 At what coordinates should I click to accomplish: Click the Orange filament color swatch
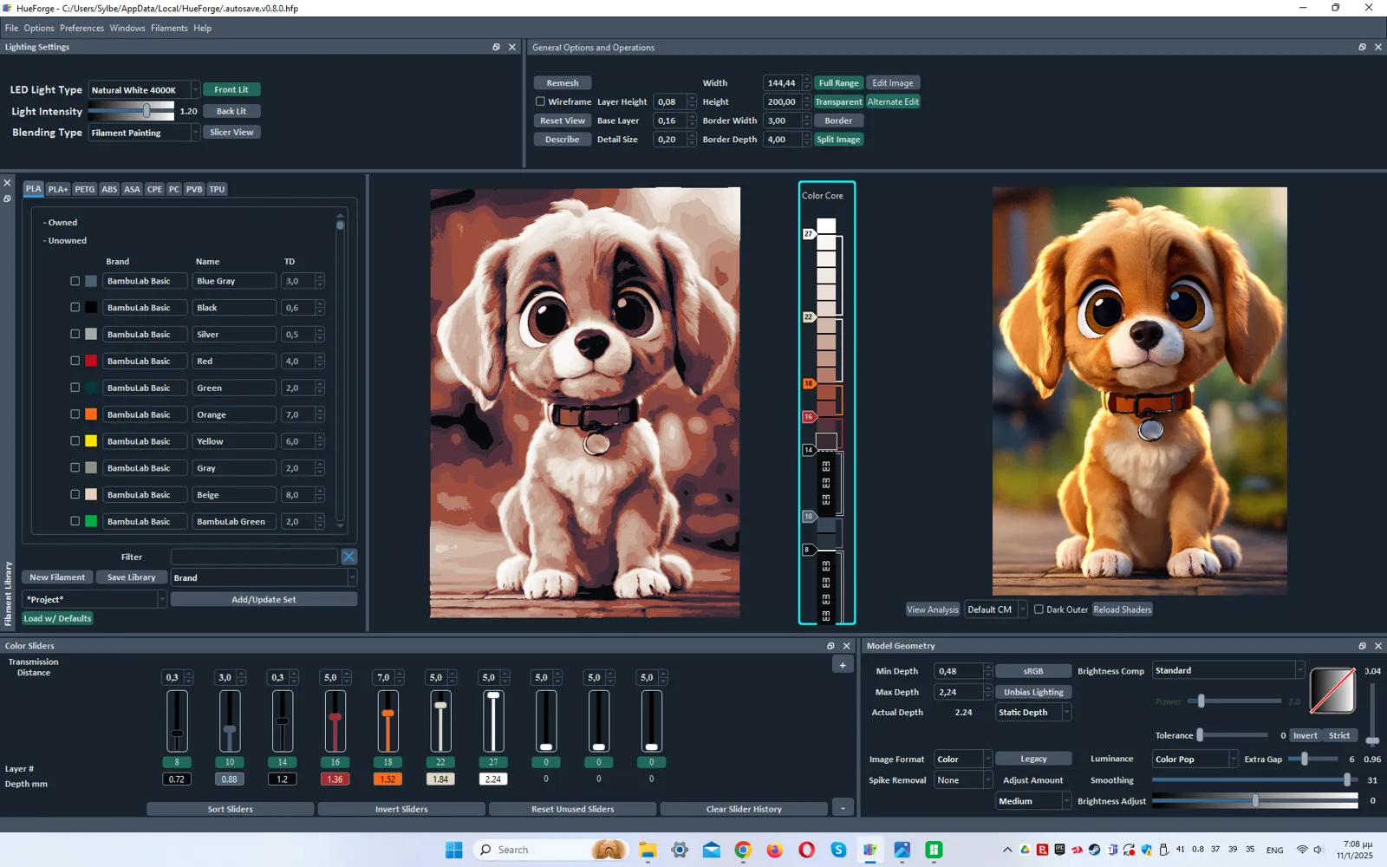[91, 414]
